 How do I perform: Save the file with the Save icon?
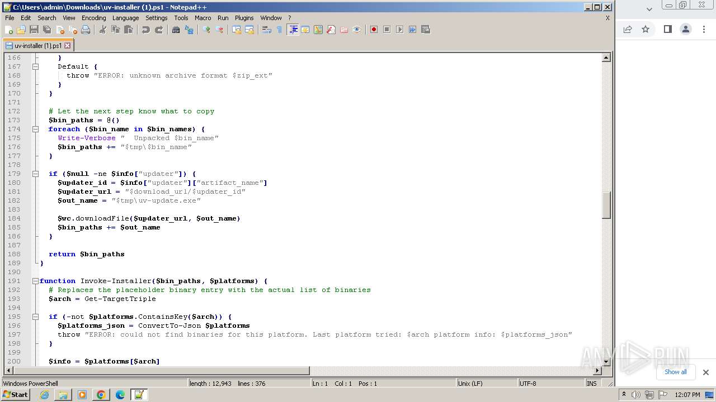34,30
